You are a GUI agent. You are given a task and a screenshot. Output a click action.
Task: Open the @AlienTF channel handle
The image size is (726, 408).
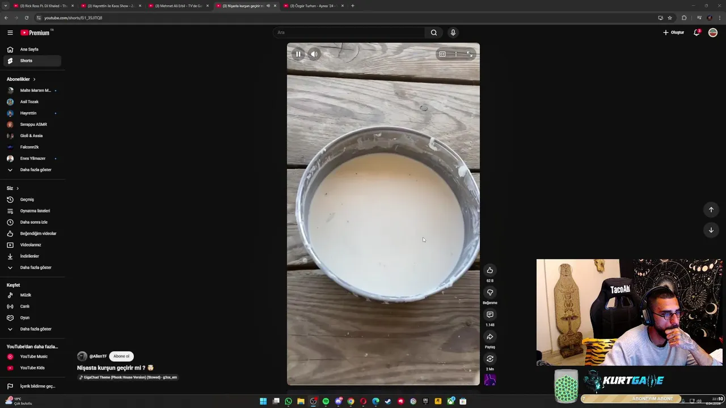point(98,356)
